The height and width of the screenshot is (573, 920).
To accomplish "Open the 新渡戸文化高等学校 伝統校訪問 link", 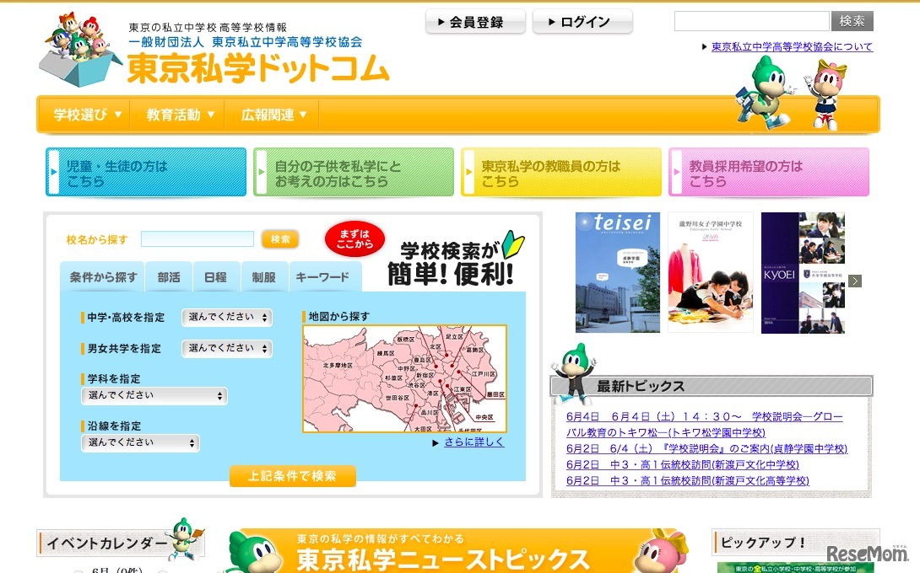I will 688,480.
